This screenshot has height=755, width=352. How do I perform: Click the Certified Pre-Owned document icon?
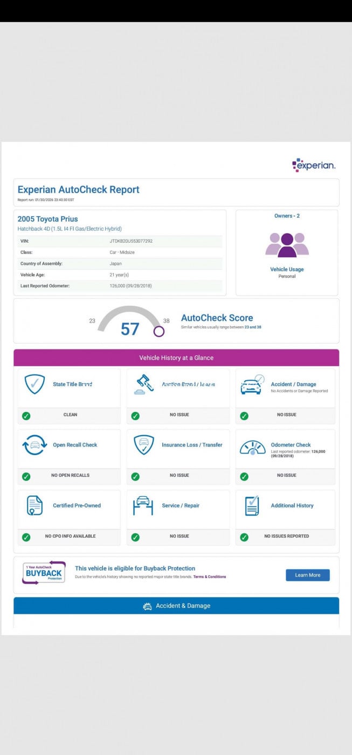point(35,505)
